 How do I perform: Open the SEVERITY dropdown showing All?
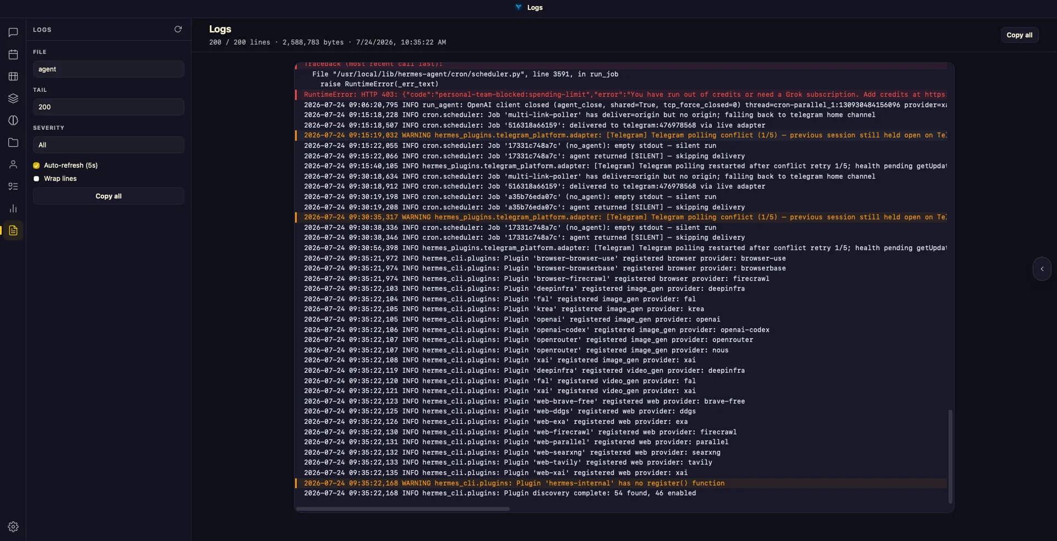(108, 145)
